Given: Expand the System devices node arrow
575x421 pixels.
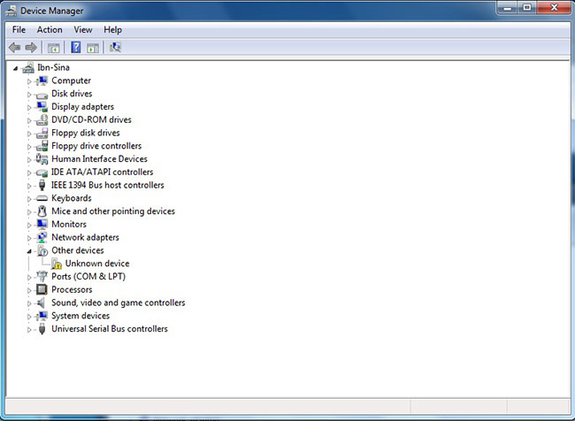Looking at the screenshot, I should [29, 317].
